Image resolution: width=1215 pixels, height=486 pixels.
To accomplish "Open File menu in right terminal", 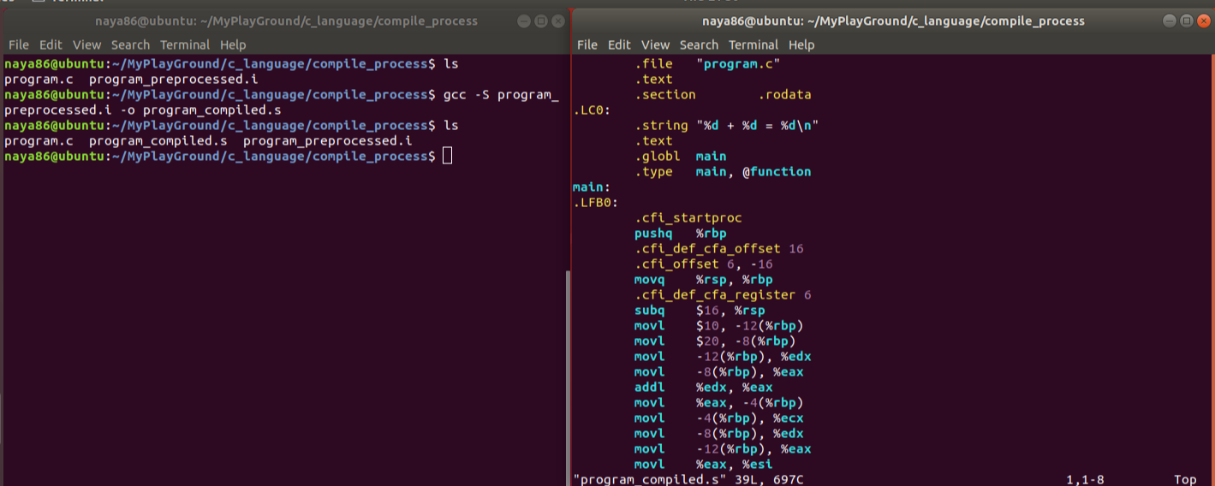I will [x=587, y=44].
